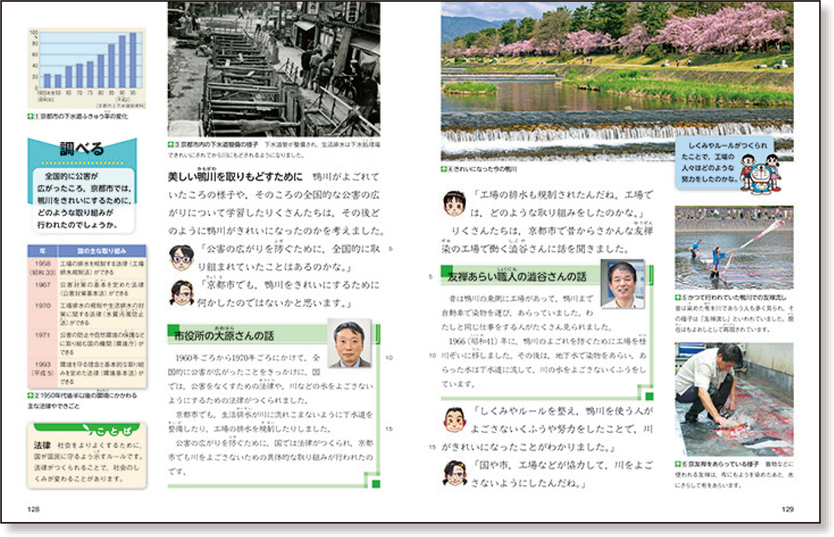
Task: Open the black-and-white sewer construction photo
Action: click(274, 69)
